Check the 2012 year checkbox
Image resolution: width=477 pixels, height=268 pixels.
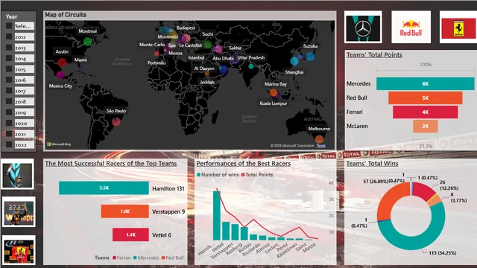pyautogui.click(x=9, y=36)
